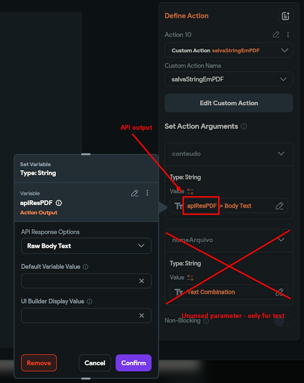Confirm the variable settings
This screenshot has width=304, height=383.
tap(133, 363)
